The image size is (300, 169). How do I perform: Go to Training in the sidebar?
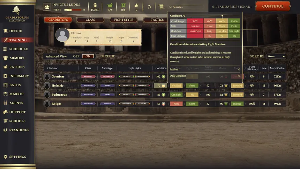click(18, 40)
